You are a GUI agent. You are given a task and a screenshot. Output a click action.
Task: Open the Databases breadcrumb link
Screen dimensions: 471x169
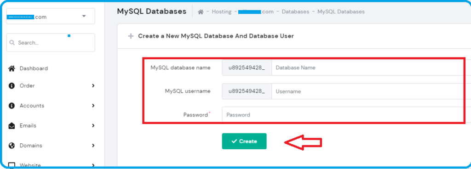295,11
